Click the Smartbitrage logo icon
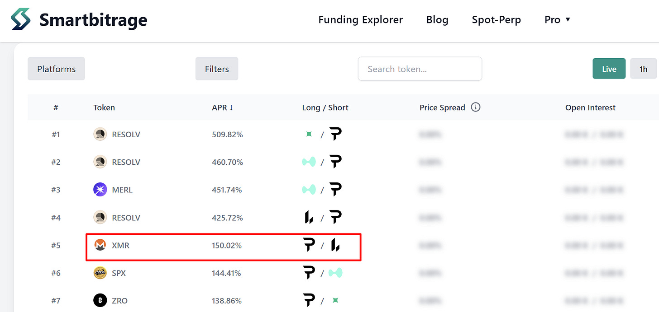This screenshot has width=659, height=312. pyautogui.click(x=21, y=19)
